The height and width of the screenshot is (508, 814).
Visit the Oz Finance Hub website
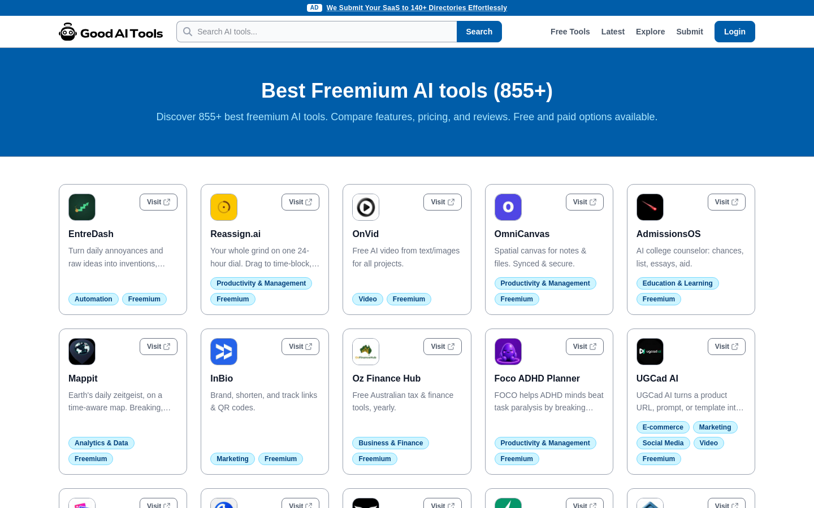coord(443,347)
